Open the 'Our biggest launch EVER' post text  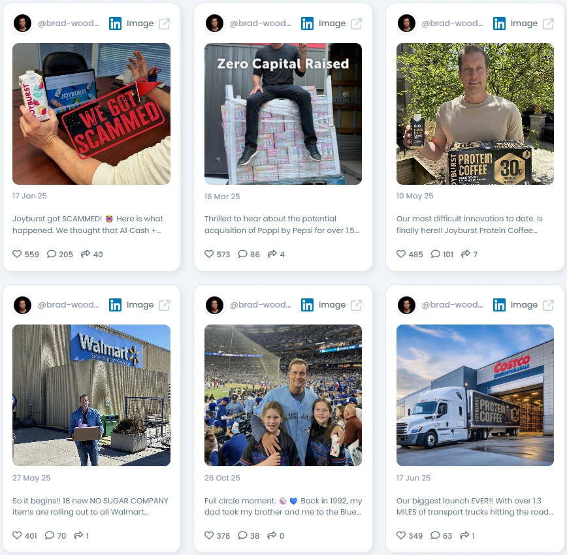point(475,506)
